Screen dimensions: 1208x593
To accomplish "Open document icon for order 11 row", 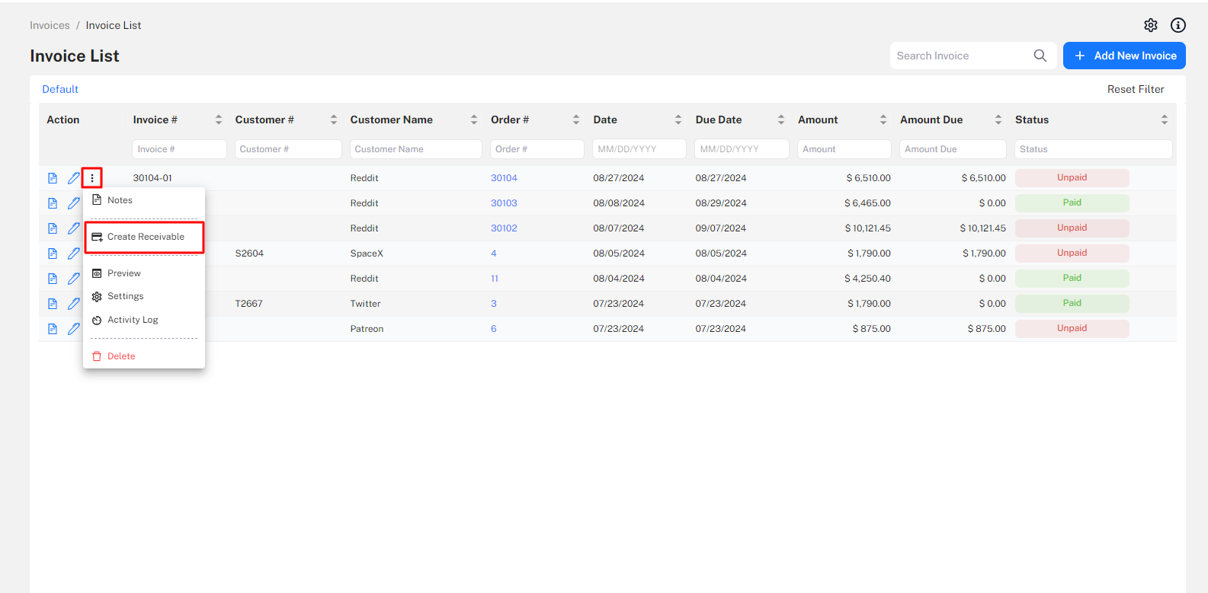I will 53,279.
